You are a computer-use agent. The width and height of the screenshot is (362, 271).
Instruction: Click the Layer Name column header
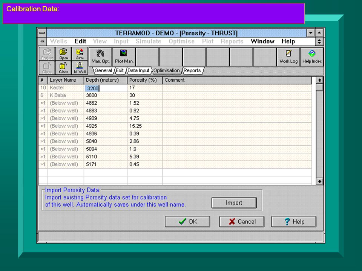tap(66, 80)
